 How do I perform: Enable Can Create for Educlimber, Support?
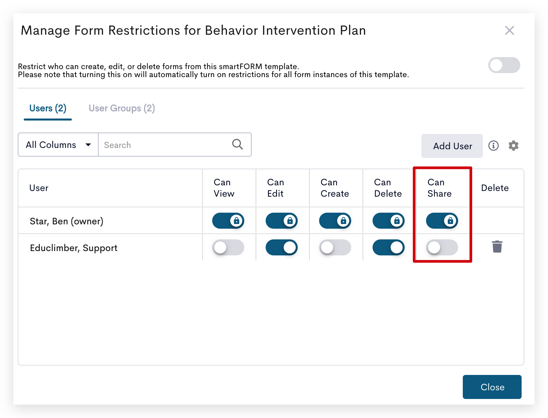(335, 247)
